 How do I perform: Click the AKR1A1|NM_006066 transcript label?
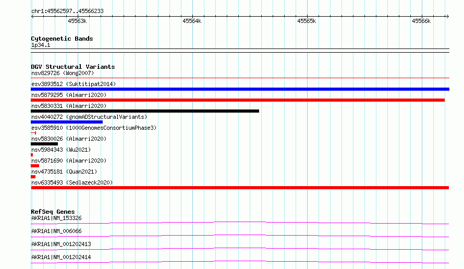pyautogui.click(x=56, y=231)
